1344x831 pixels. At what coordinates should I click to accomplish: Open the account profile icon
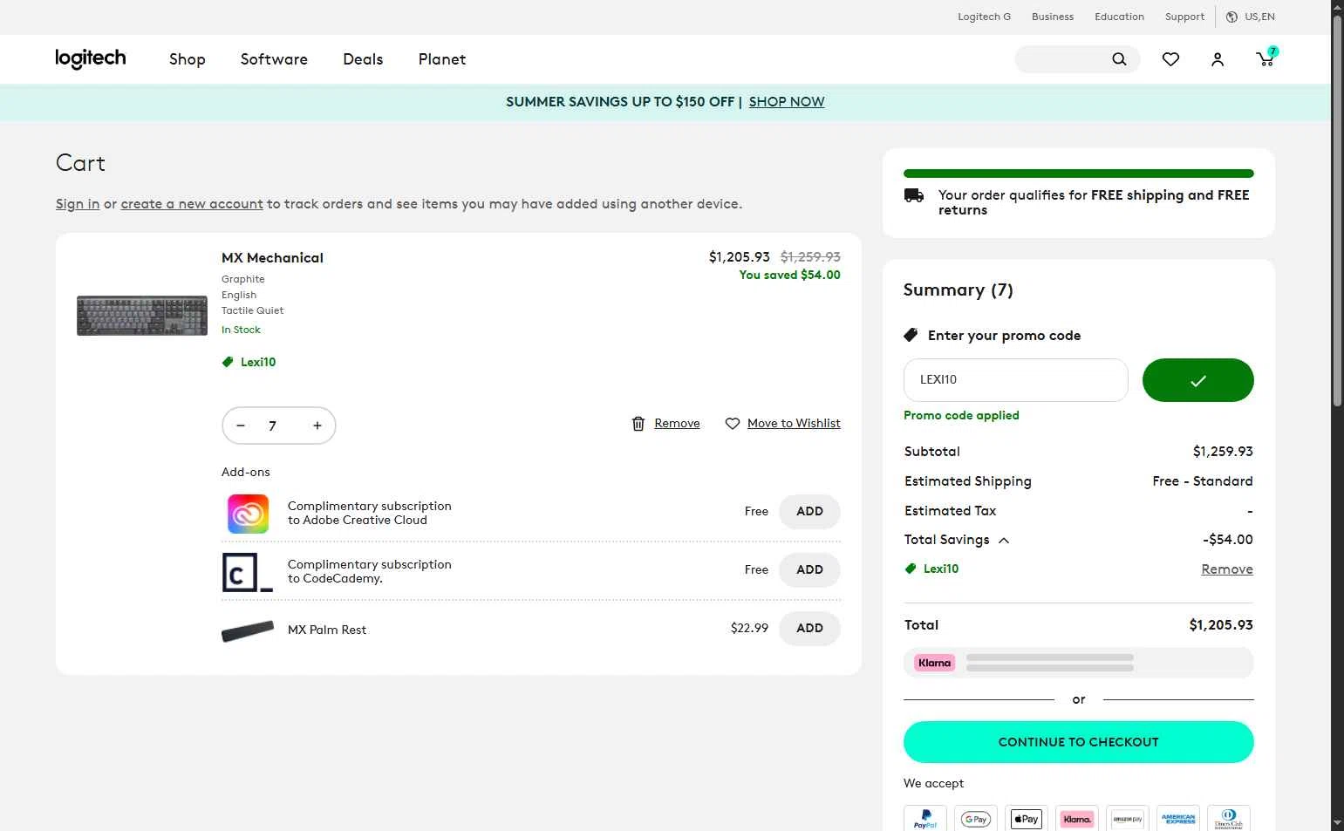(x=1218, y=59)
